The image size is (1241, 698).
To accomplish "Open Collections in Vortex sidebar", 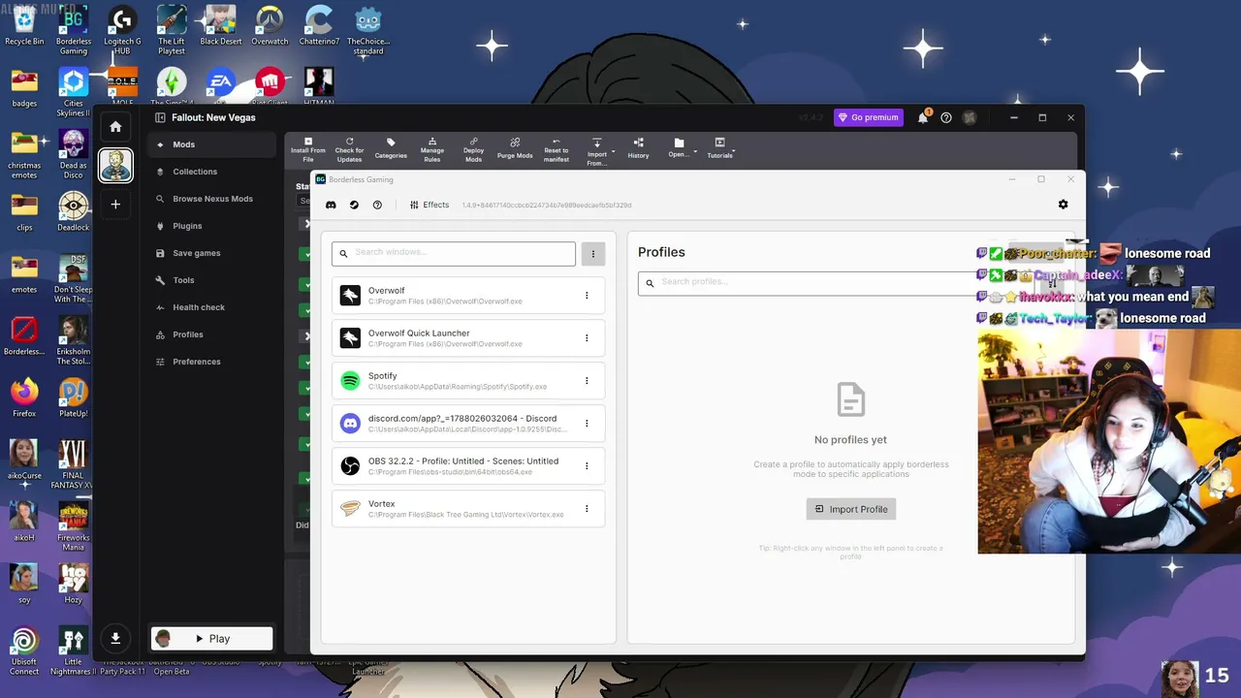I will pos(211,172).
